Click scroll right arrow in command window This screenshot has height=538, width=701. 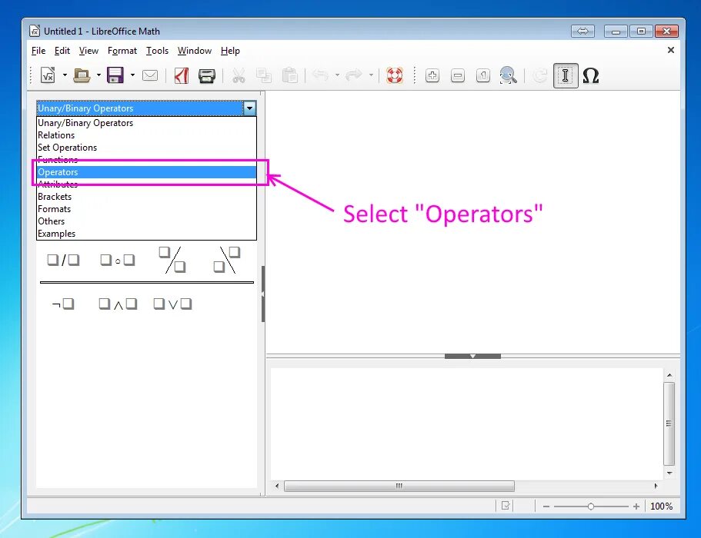(656, 486)
